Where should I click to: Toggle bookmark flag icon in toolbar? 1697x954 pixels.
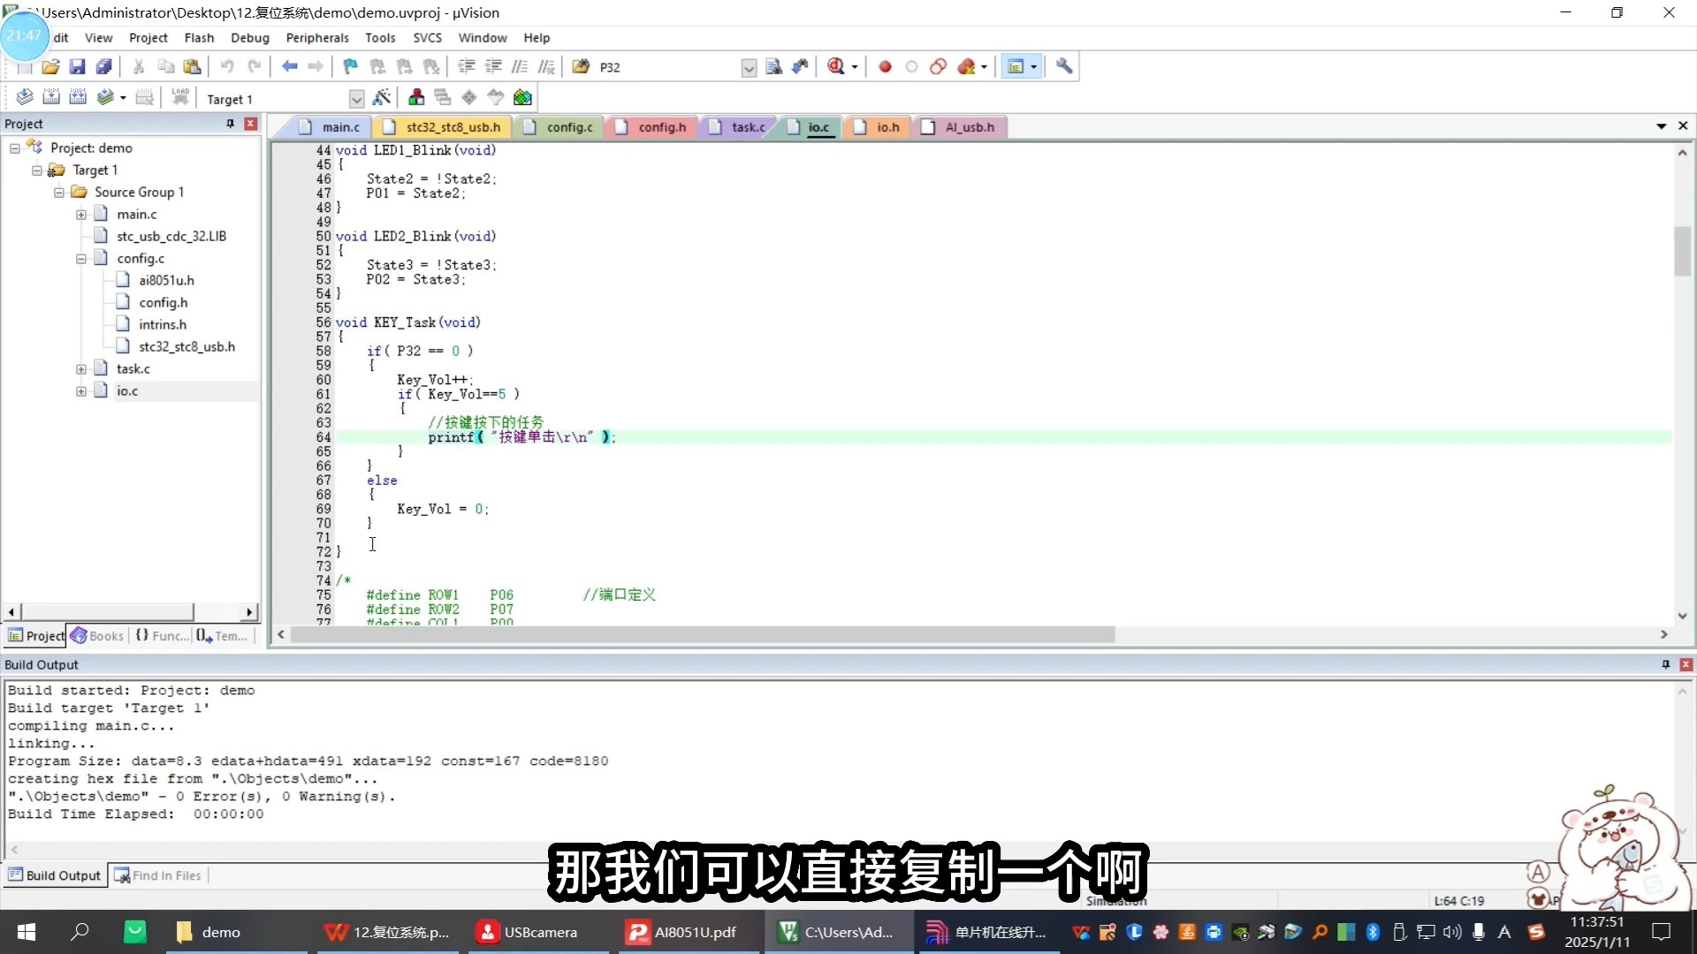tap(351, 66)
